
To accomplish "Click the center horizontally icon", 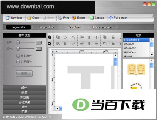I will pos(96,37).
